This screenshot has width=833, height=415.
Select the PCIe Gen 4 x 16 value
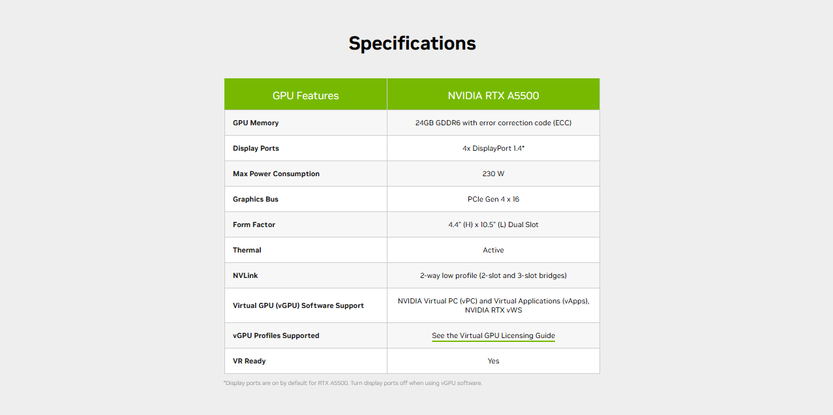point(493,199)
